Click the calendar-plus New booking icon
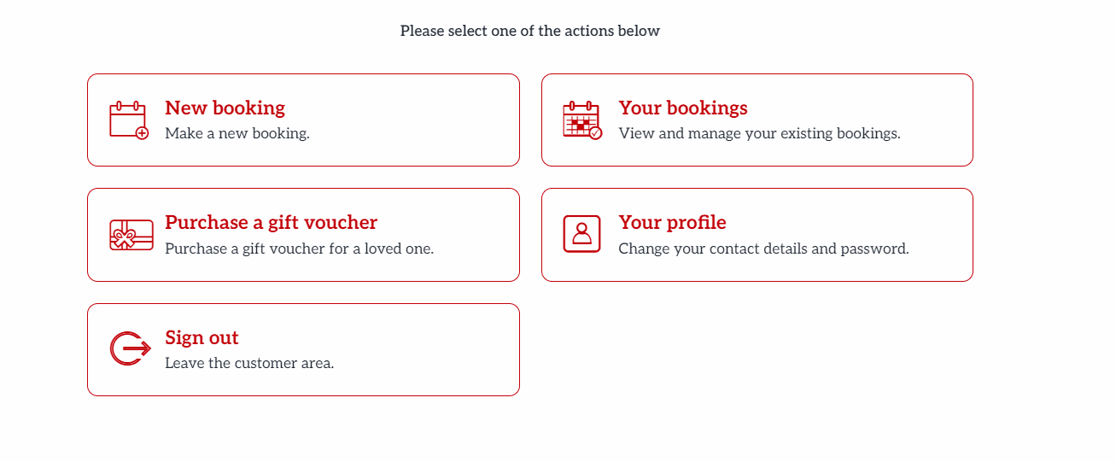The height and width of the screenshot is (462, 1116). pyautogui.click(x=129, y=120)
